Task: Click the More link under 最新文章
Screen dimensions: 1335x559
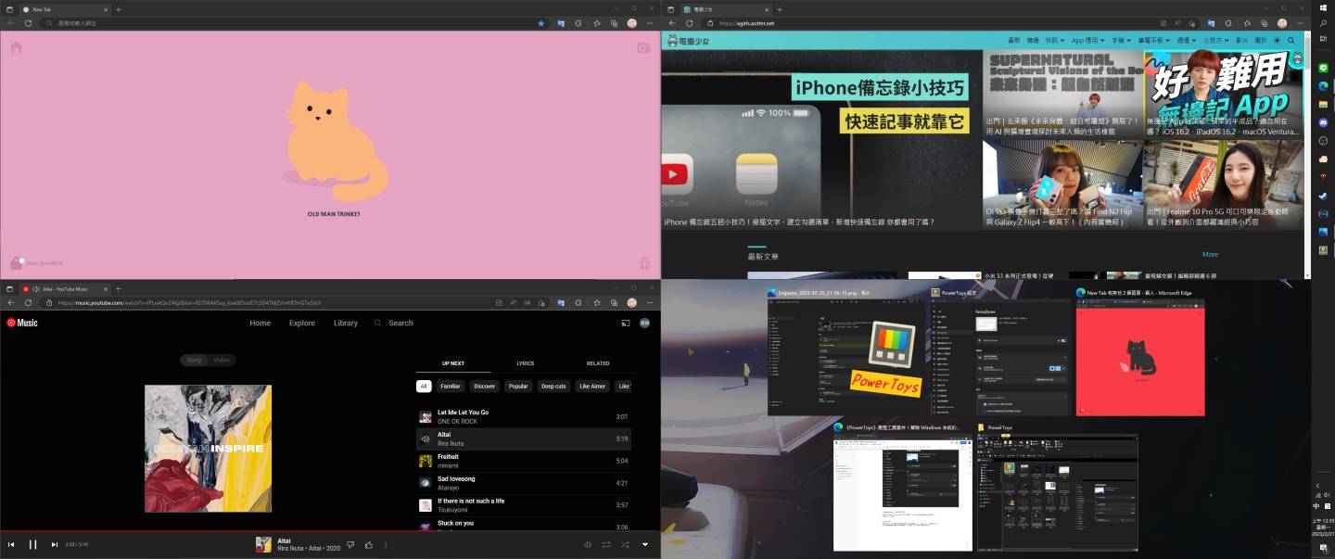Action: (1210, 254)
